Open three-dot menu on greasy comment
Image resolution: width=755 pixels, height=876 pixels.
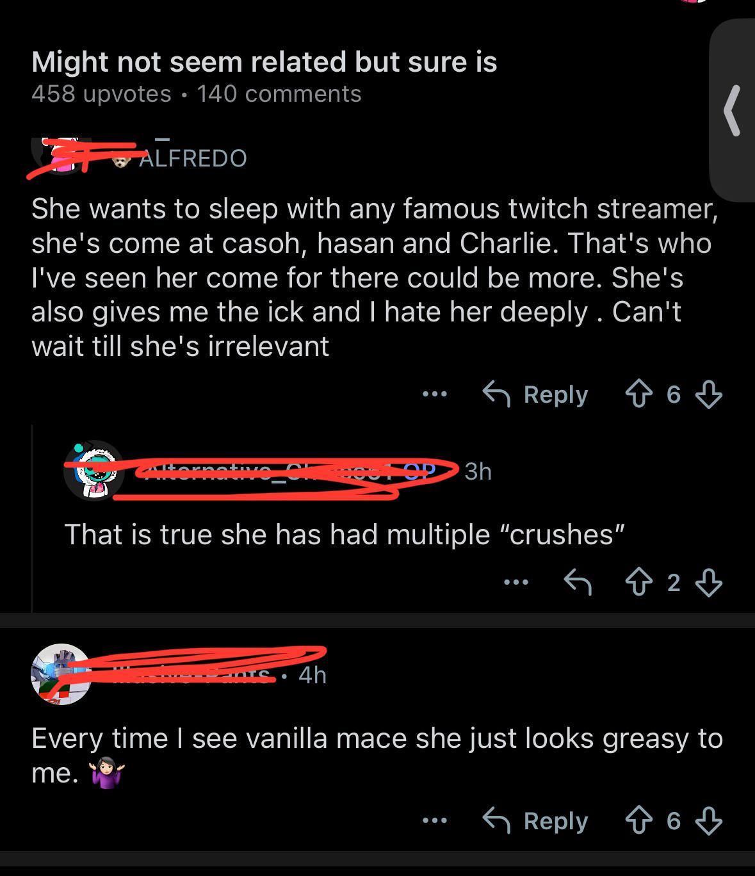tap(435, 821)
